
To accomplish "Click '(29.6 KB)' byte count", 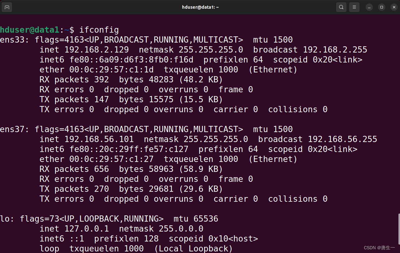I will (x=201, y=189).
